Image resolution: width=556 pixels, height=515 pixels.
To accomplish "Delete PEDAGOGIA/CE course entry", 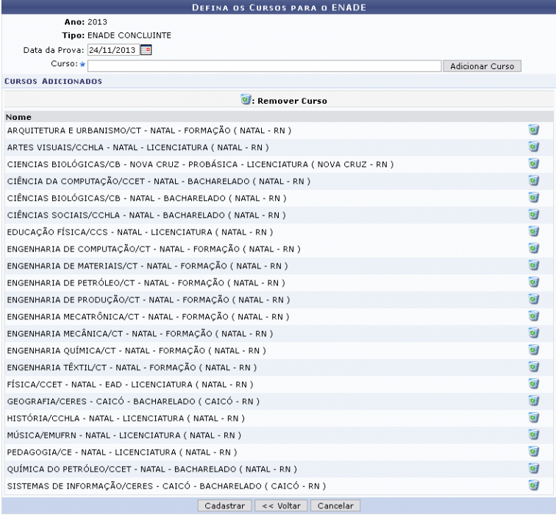I will tap(535, 452).
